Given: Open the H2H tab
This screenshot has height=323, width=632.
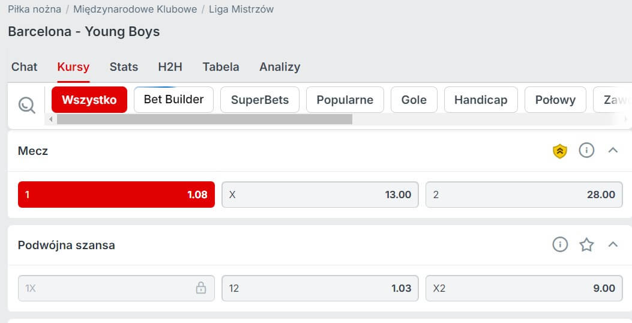Looking at the screenshot, I should pyautogui.click(x=170, y=67).
